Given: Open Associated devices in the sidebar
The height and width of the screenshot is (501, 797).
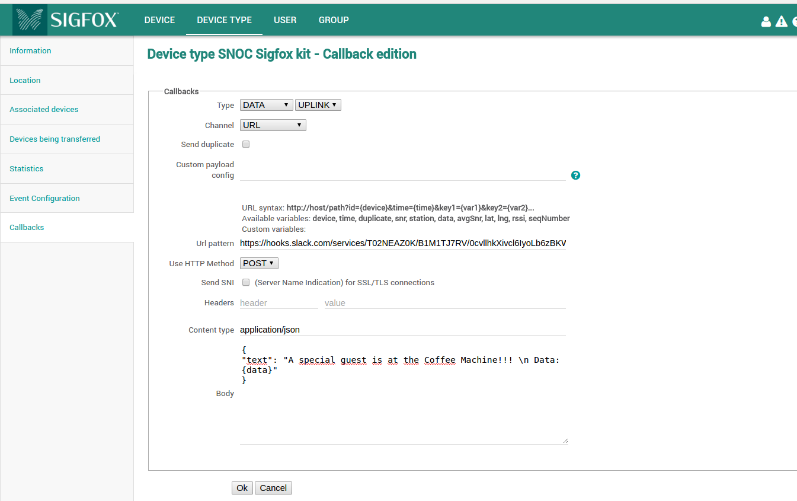Looking at the screenshot, I should [x=67, y=110].
